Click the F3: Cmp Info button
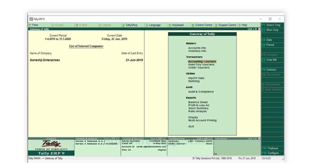Viewport: 312px width, 163px height. 272,60
